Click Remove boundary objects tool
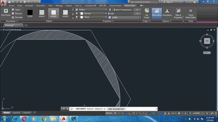The height and width of the screenshot is (122, 218). tap(17, 14)
